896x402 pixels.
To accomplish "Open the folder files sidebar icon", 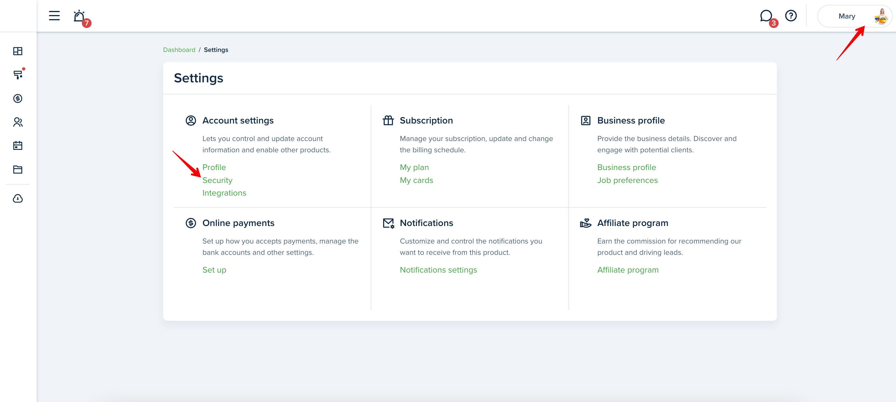I will coord(18,170).
